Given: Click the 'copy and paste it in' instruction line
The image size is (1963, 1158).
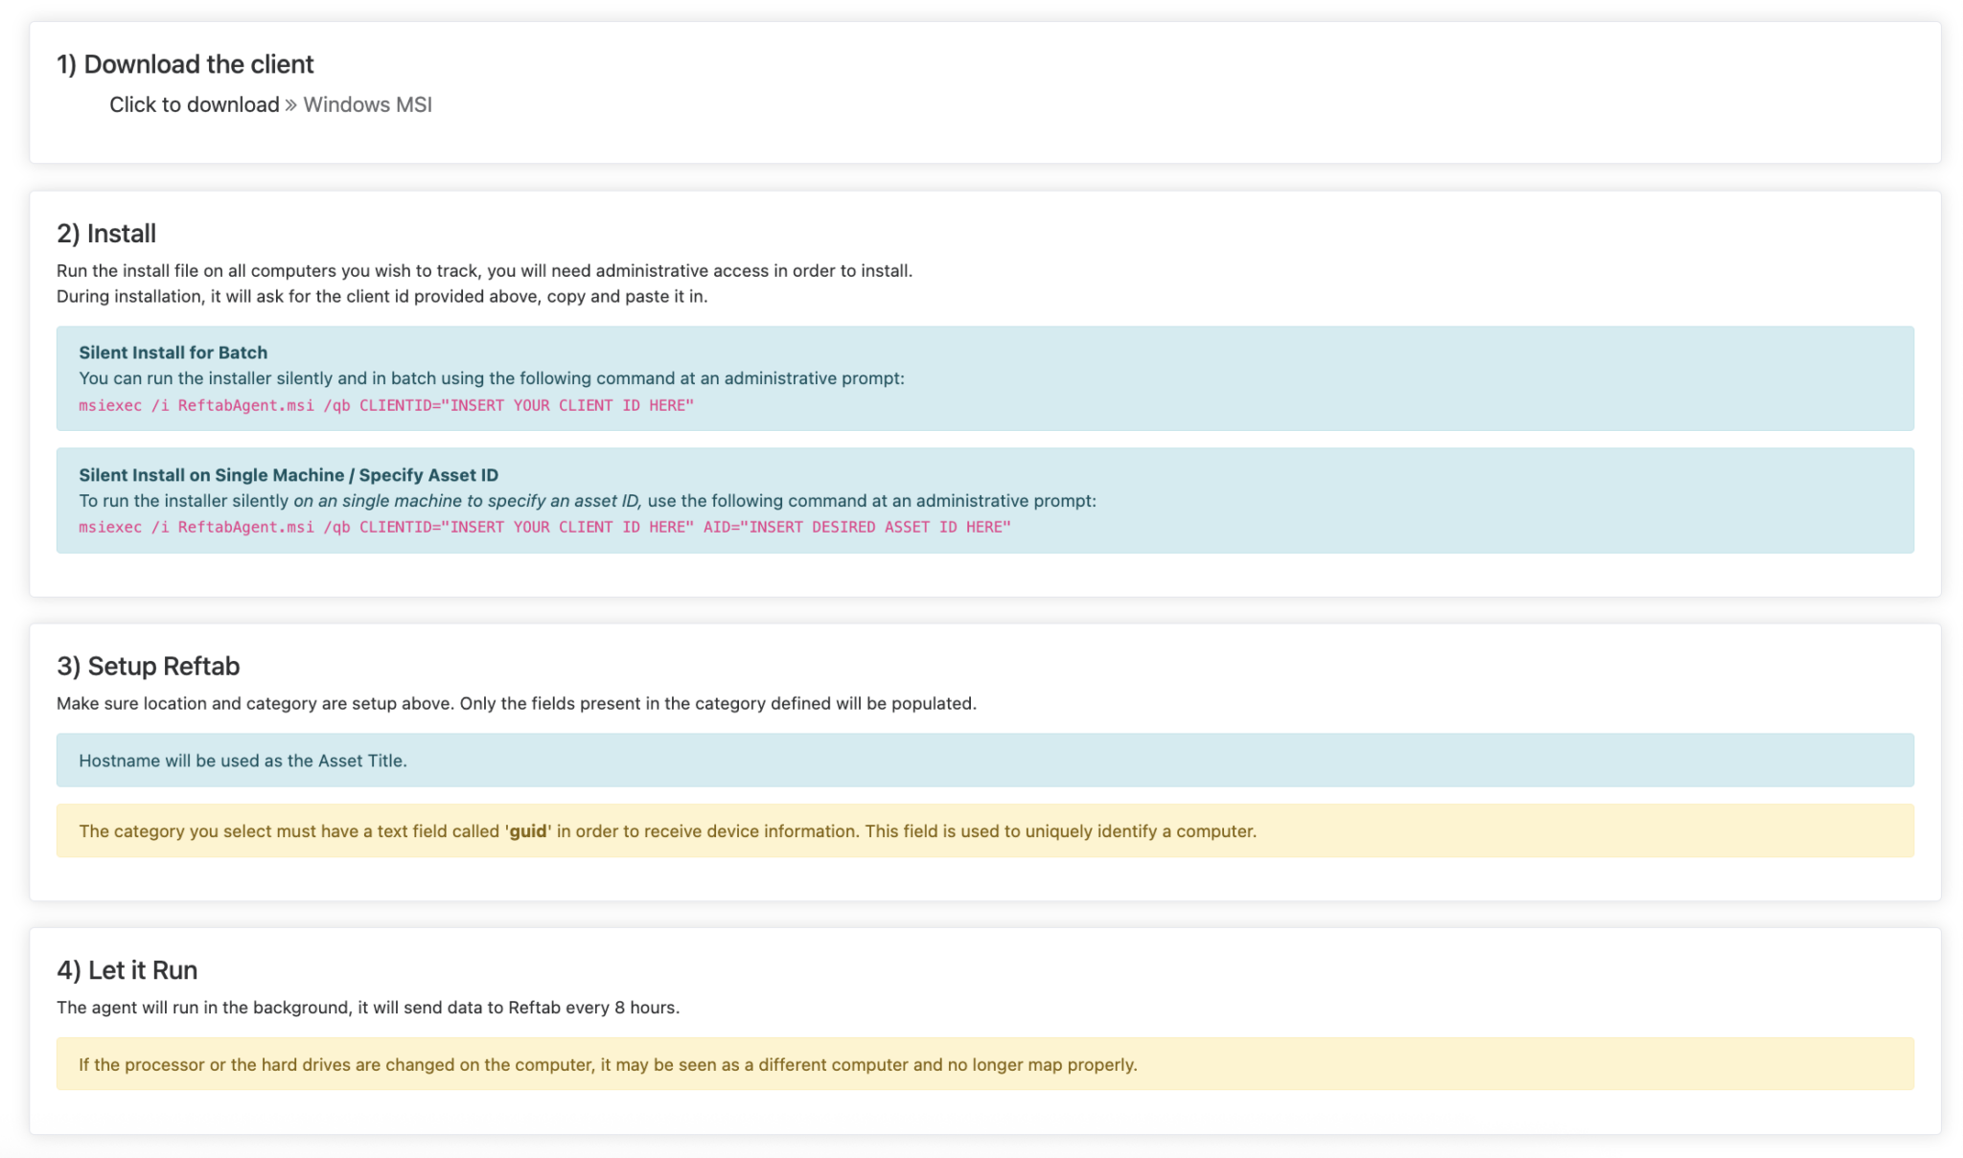Looking at the screenshot, I should [x=381, y=297].
